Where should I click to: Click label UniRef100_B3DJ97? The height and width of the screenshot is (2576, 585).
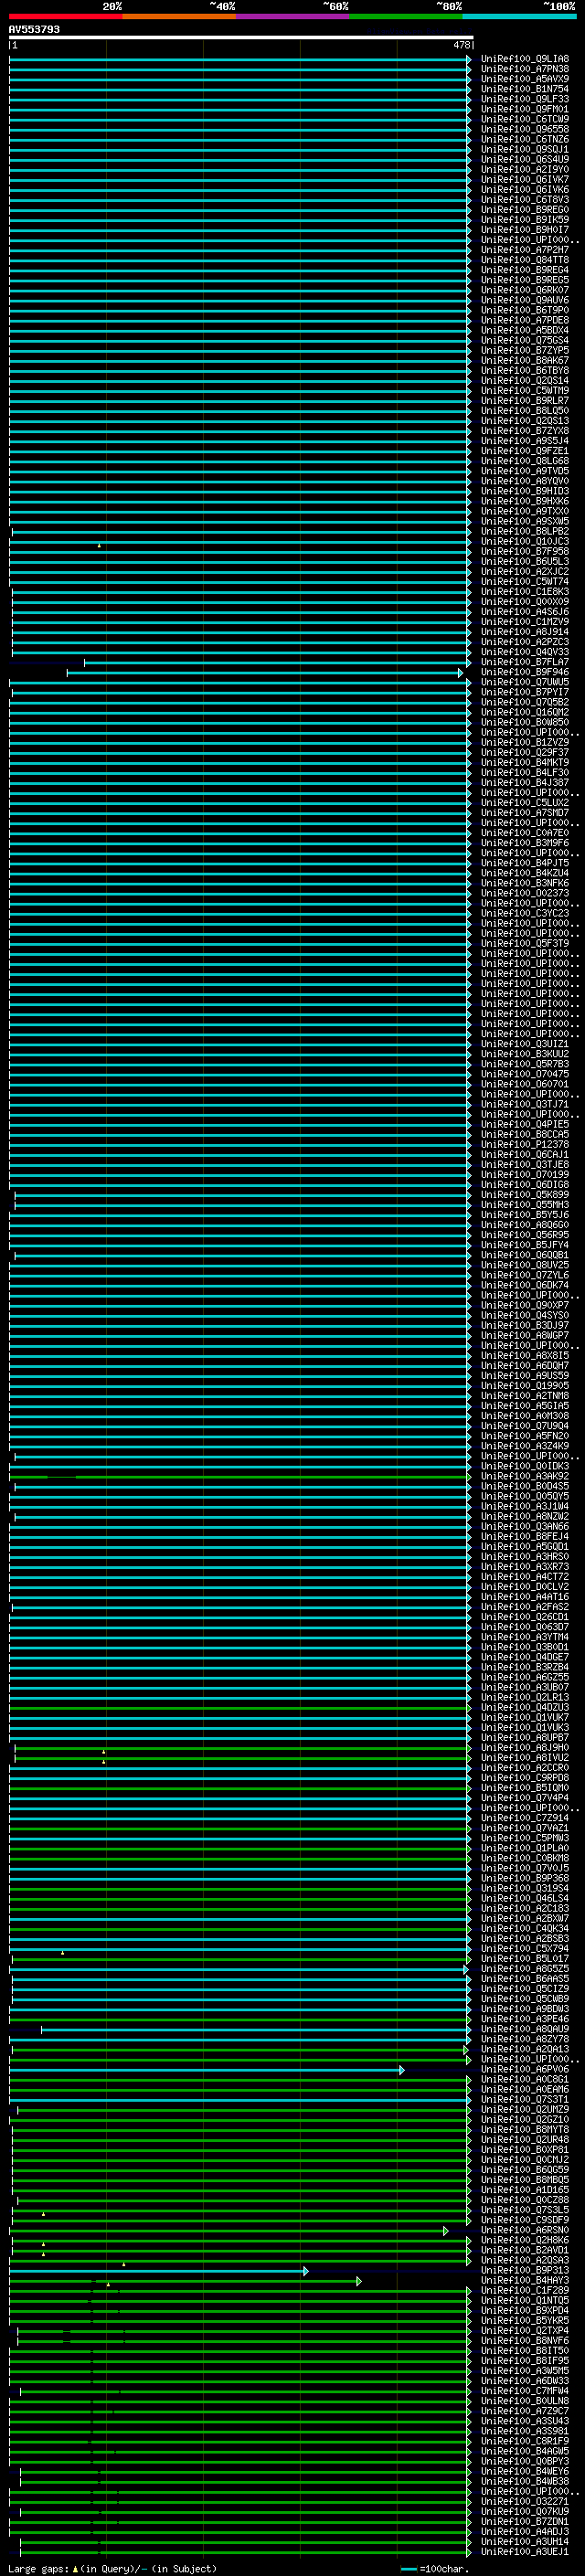point(525,1325)
